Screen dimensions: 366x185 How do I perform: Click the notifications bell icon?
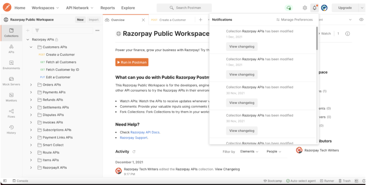315,8
